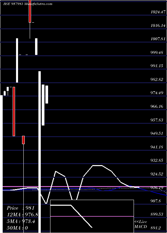Click the Price : 981 readout

(21, 208)
